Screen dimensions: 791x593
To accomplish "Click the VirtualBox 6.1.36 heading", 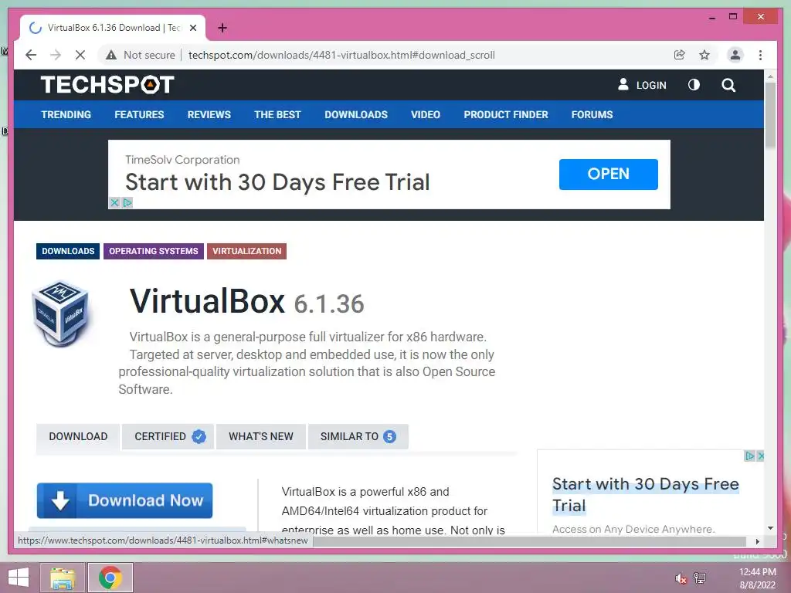I will 246,302.
